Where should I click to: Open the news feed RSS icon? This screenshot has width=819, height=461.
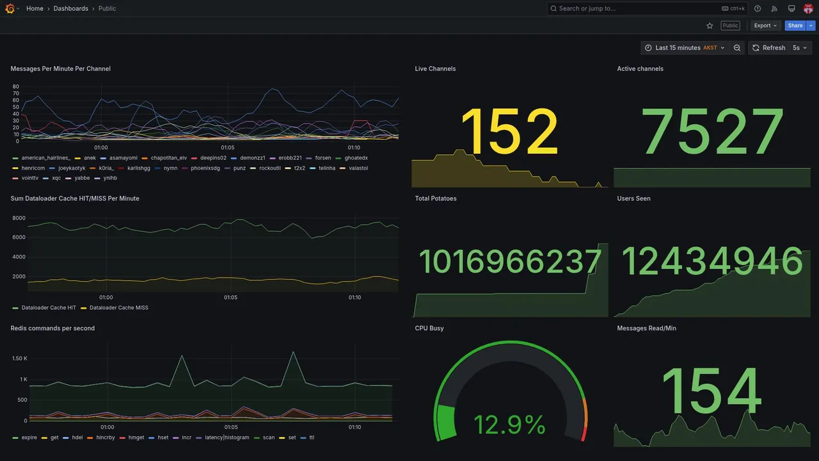coord(774,8)
